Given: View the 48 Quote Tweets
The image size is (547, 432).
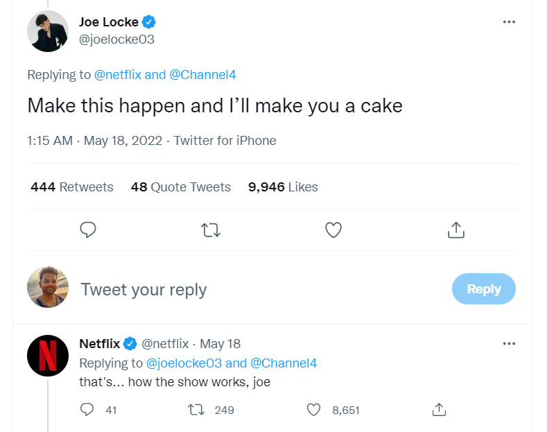Looking at the screenshot, I should click(180, 187).
